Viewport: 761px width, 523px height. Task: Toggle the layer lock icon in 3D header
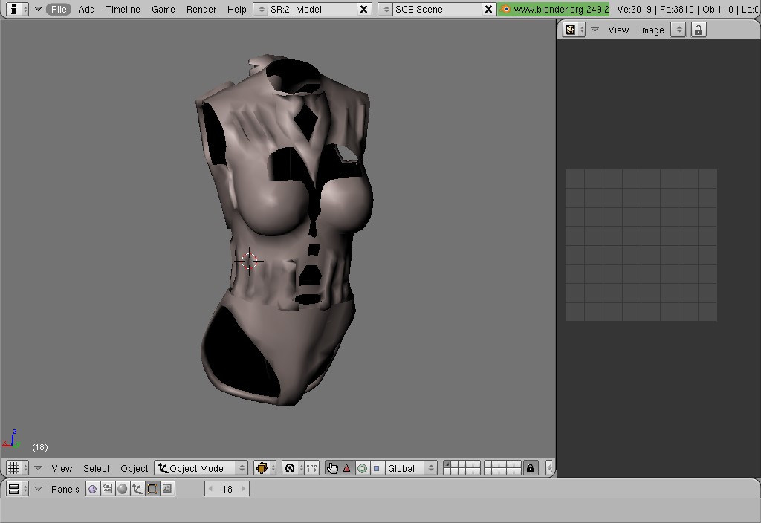(530, 468)
